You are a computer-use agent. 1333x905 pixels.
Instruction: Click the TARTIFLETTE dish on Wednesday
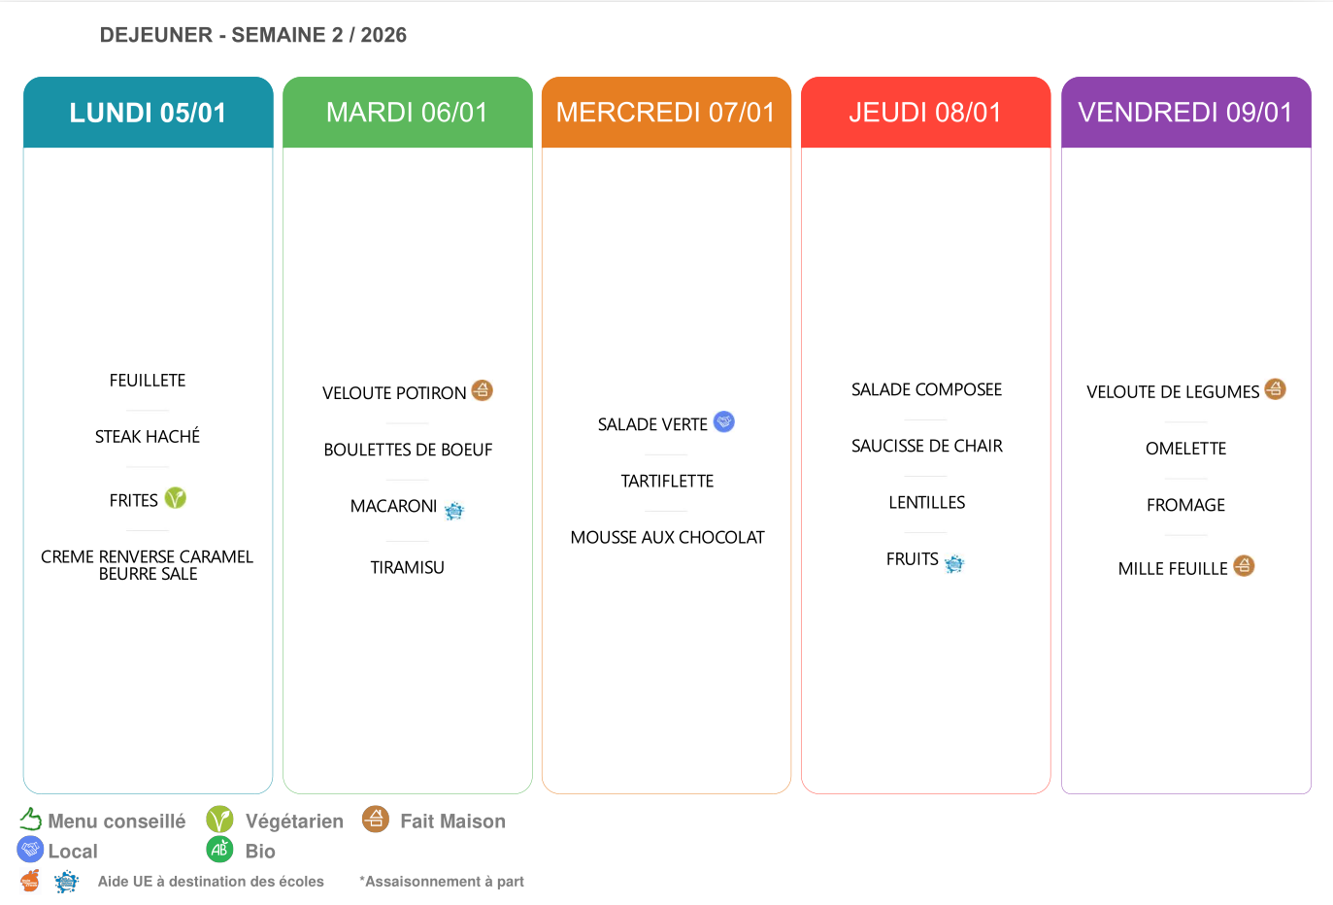pyautogui.click(x=667, y=481)
